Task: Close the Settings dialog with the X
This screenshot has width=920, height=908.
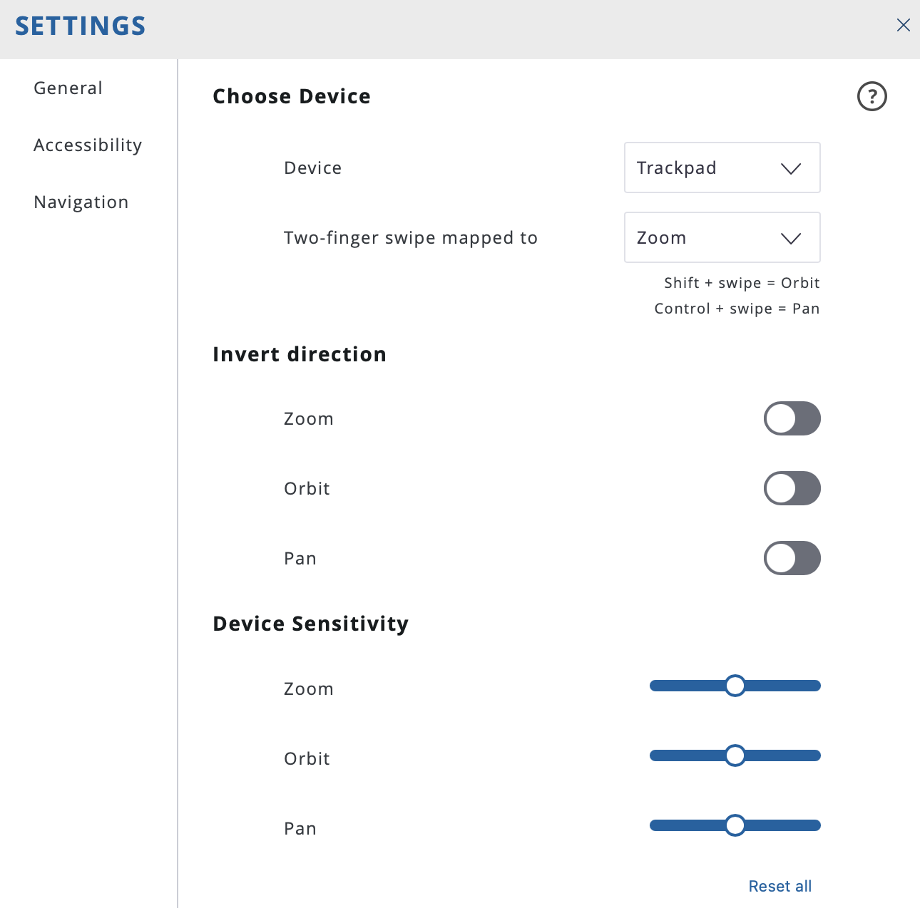Action: (x=903, y=26)
